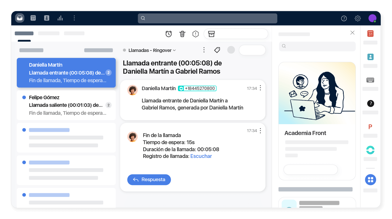Open the apps grid icon at sidebar bottom
The width and height of the screenshot is (392, 219).
(x=371, y=180)
